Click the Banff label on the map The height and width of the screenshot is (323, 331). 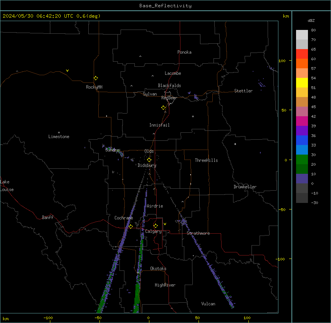pyautogui.click(x=48, y=218)
